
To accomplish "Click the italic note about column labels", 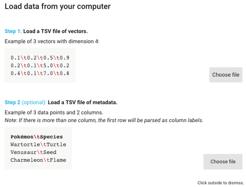I will tap(104, 120).
